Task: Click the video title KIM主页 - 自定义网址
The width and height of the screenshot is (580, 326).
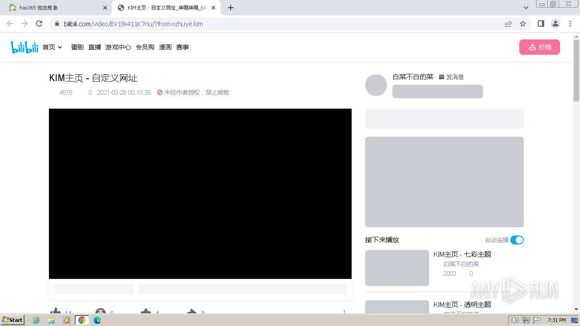Action: pos(93,78)
